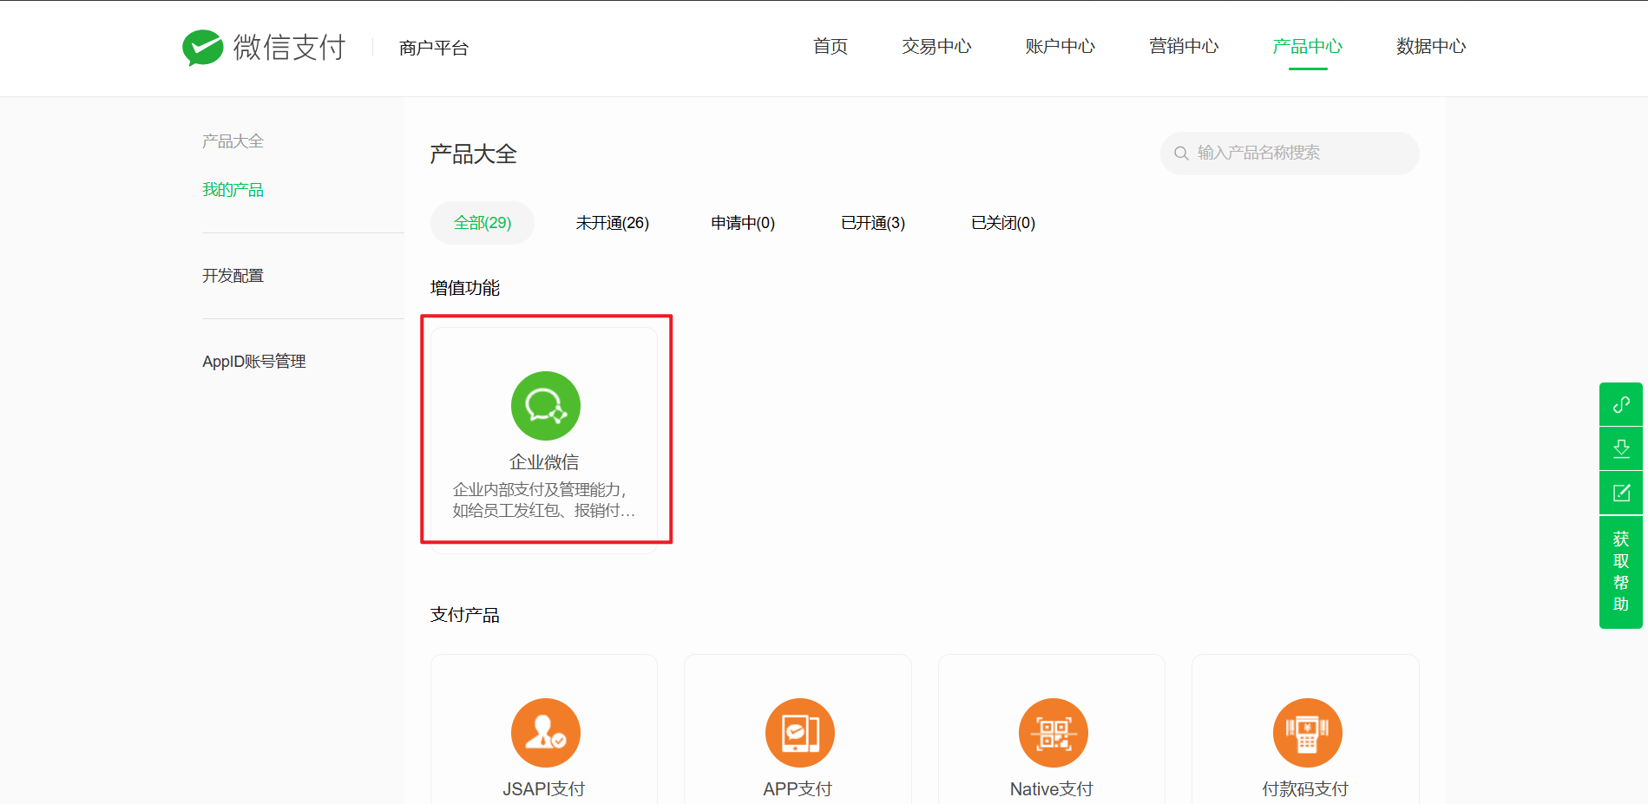Click the 商户平台 header text
The height and width of the screenshot is (804, 1648).
434,49
